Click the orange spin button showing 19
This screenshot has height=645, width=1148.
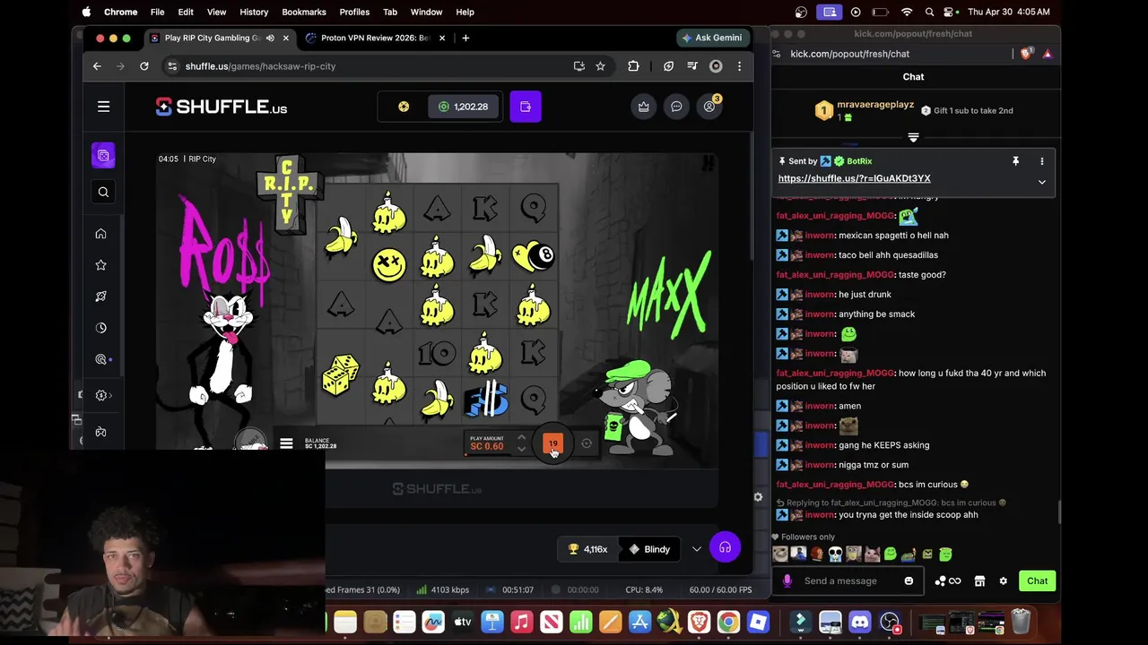[552, 443]
